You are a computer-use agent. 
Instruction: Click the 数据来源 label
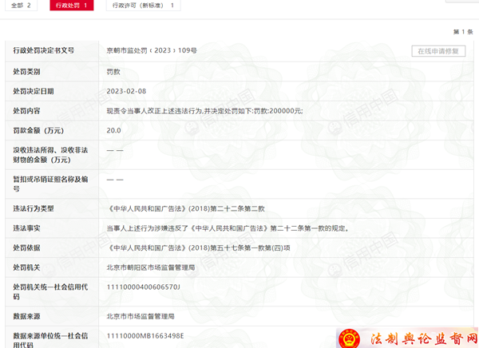26,316
